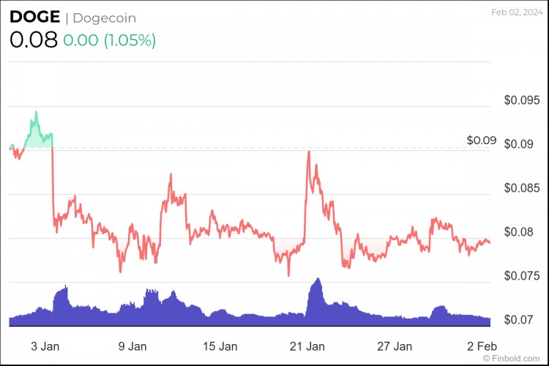Image resolution: width=549 pixels, height=366 pixels.
Task: Click the Dogecoin name label
Action: coord(105,18)
